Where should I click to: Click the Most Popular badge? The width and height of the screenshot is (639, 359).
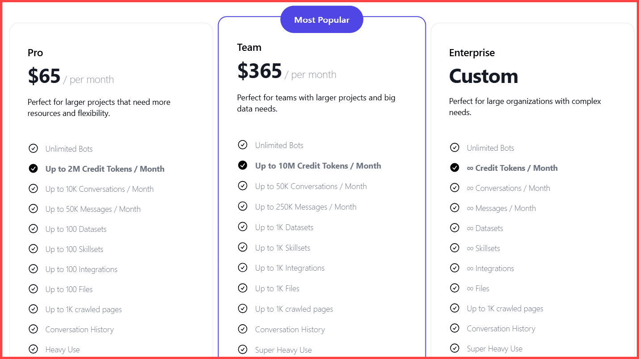[x=322, y=20]
